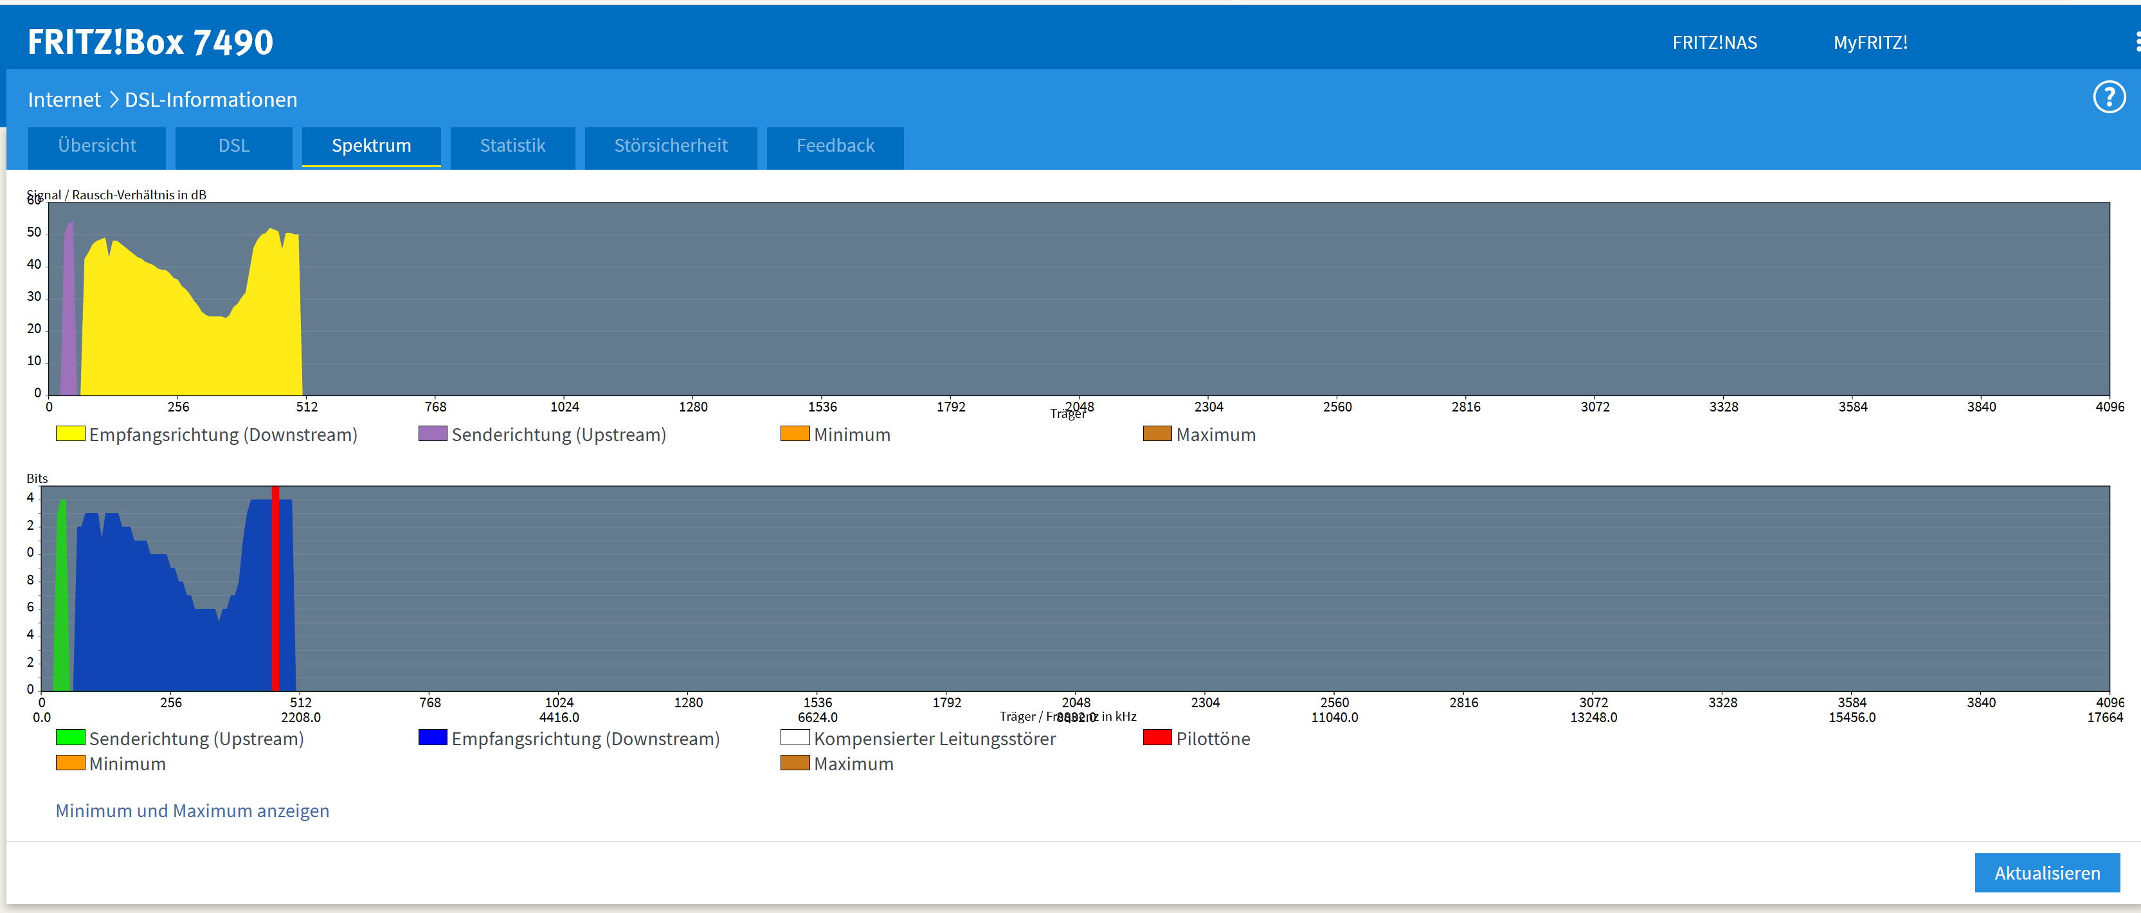
Task: Switch to Störsicherheit tab
Action: (x=670, y=147)
